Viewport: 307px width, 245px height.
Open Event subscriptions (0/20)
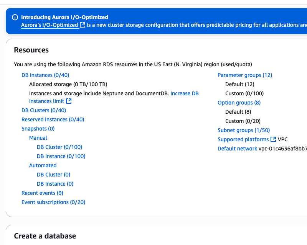click(x=53, y=202)
